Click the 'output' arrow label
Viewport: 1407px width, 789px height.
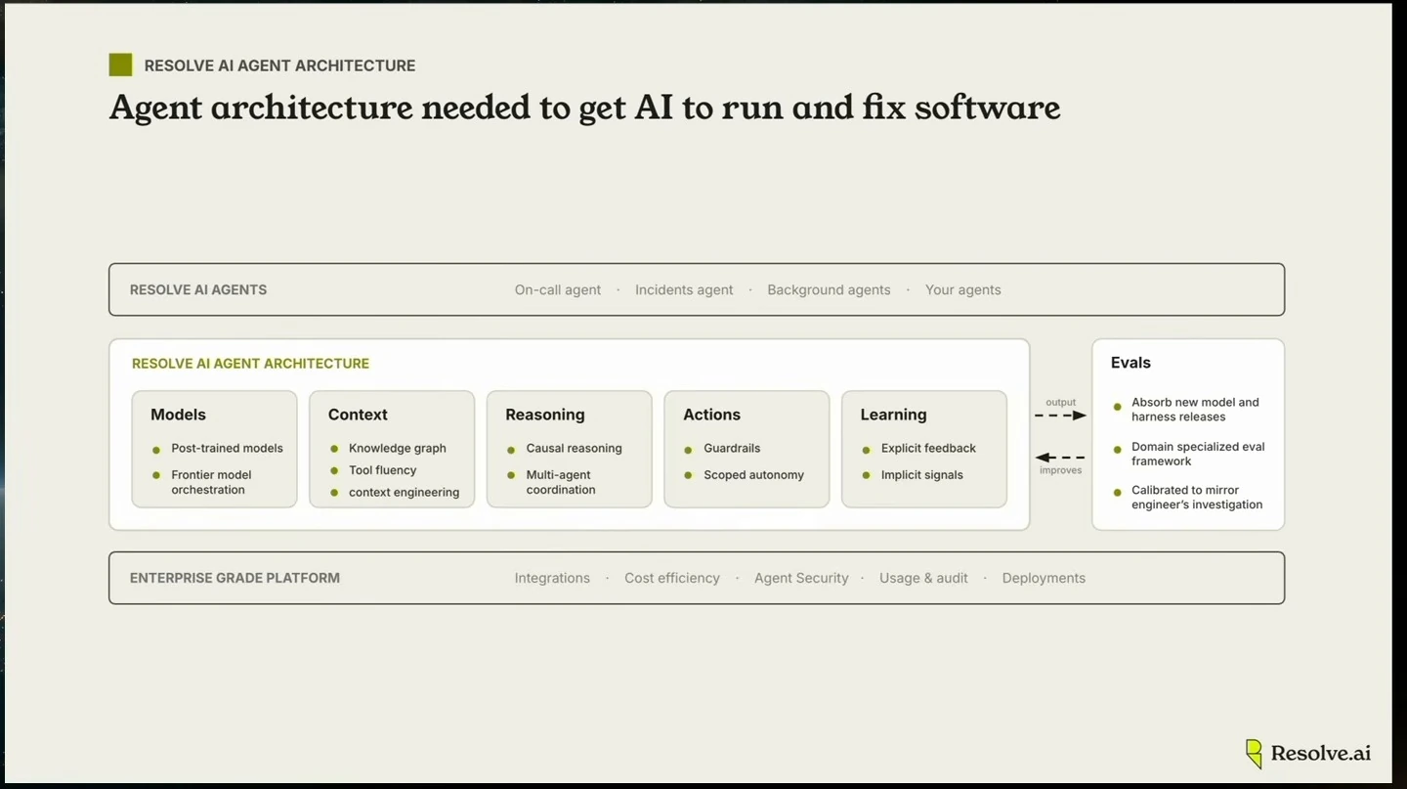coord(1060,402)
